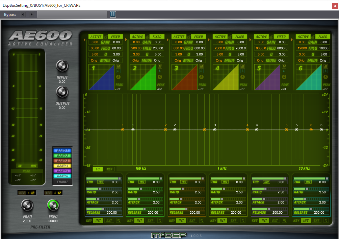The height and width of the screenshot is (239, 339).
Task: Toggle the FIXED button on band 6
Action: (x=323, y=37)
